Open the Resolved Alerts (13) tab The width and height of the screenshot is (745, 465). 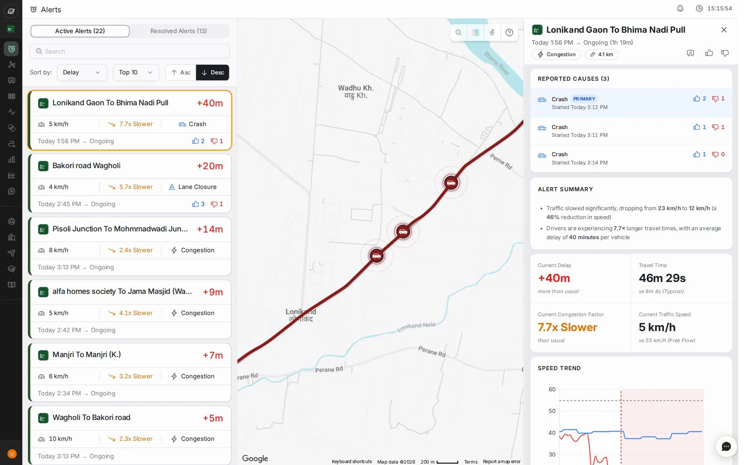tap(179, 31)
